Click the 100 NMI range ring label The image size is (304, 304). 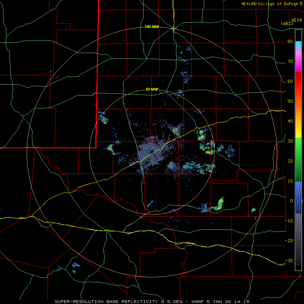point(152,27)
